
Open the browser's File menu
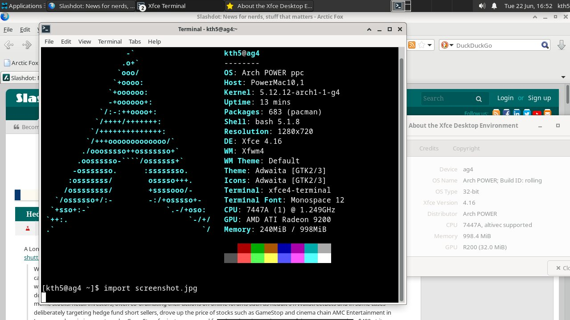point(8,29)
